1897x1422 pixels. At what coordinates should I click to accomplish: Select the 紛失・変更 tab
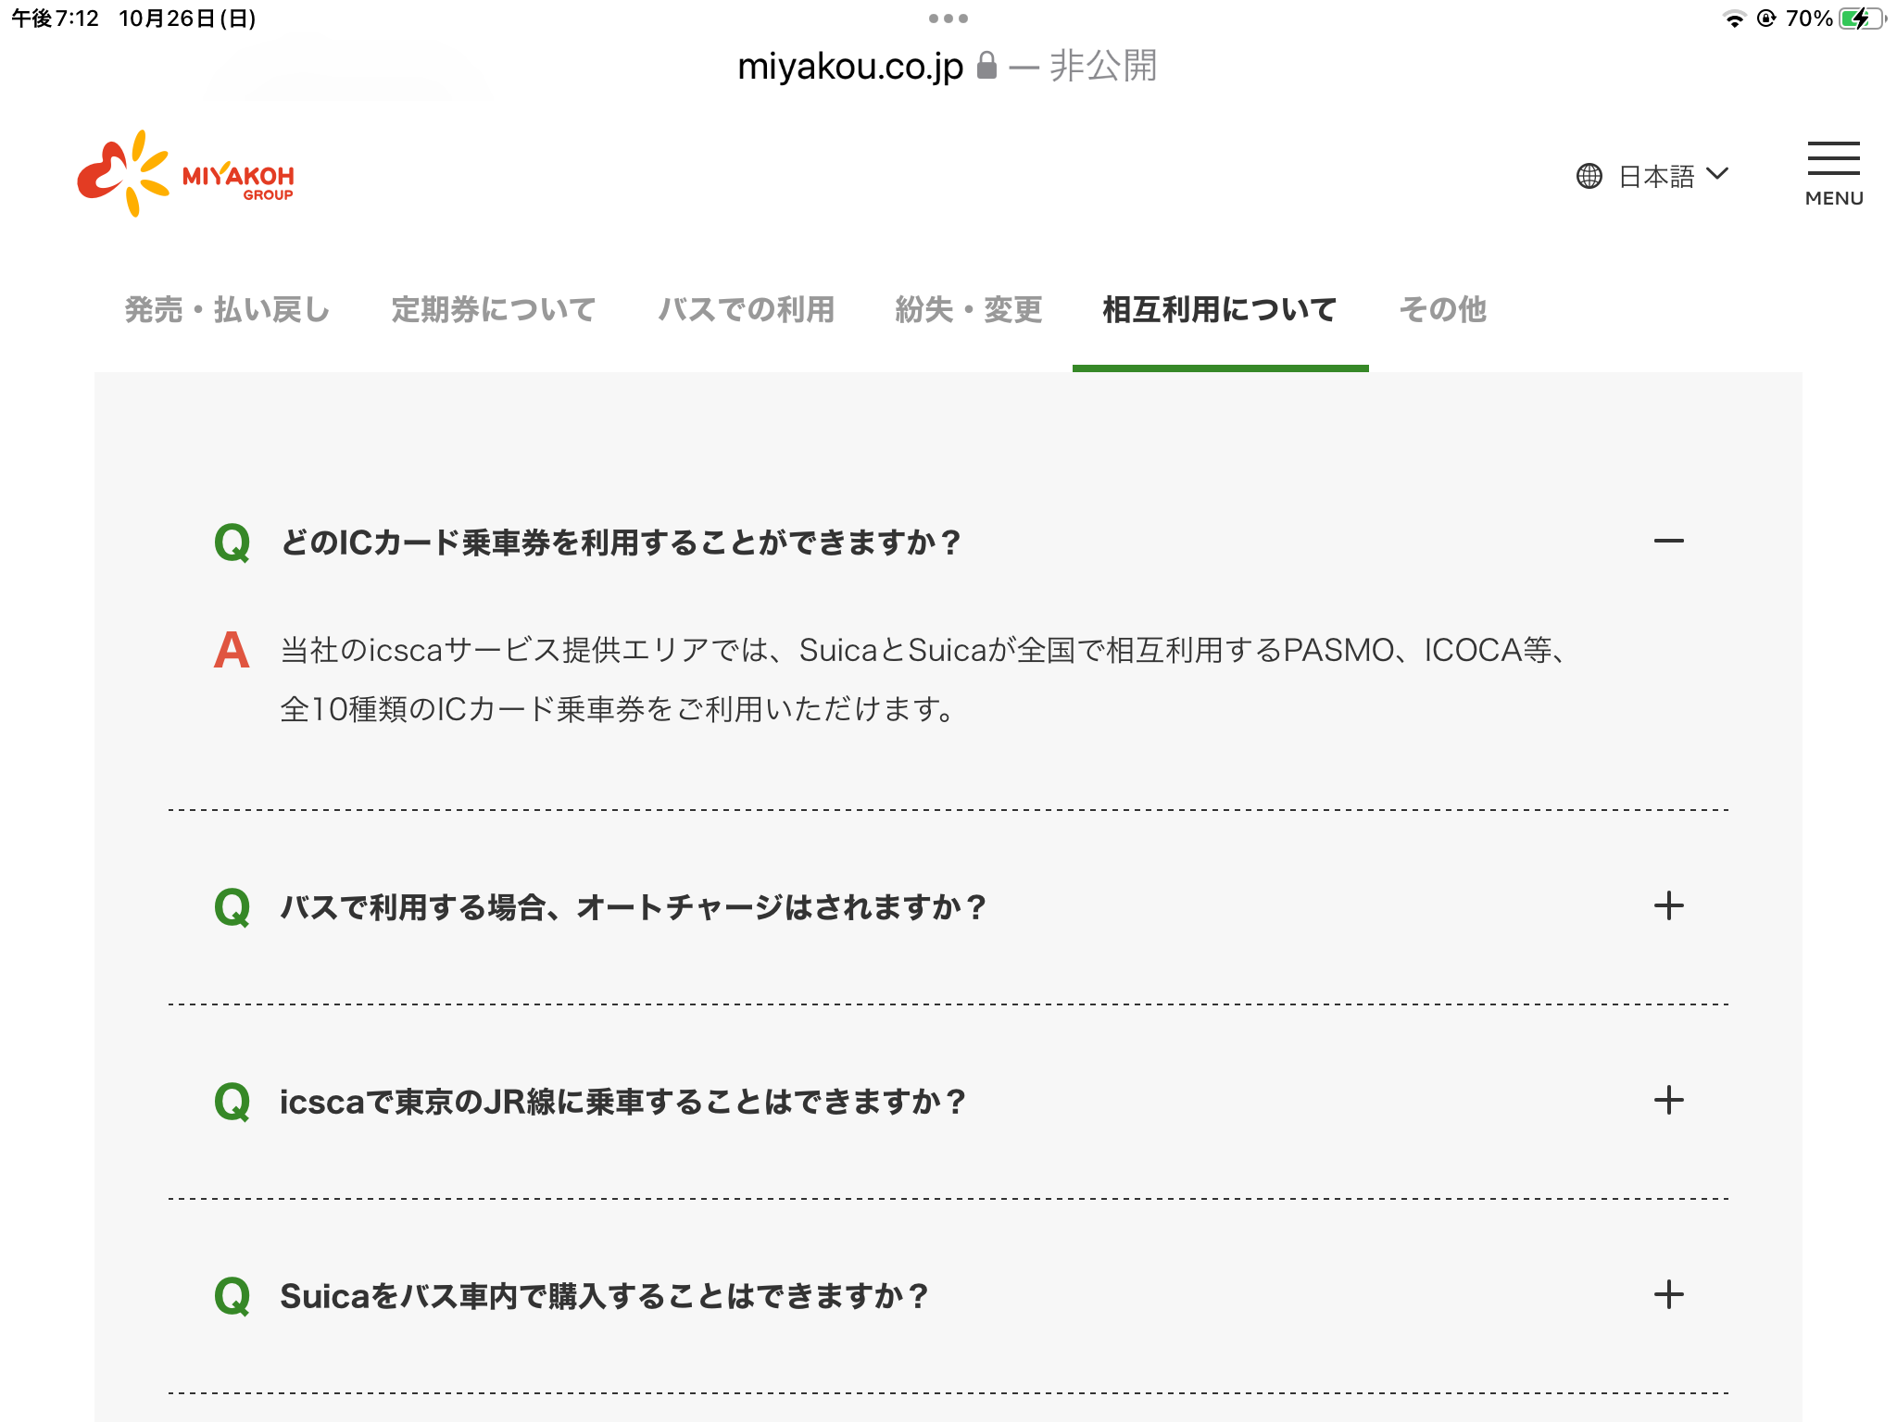click(969, 309)
